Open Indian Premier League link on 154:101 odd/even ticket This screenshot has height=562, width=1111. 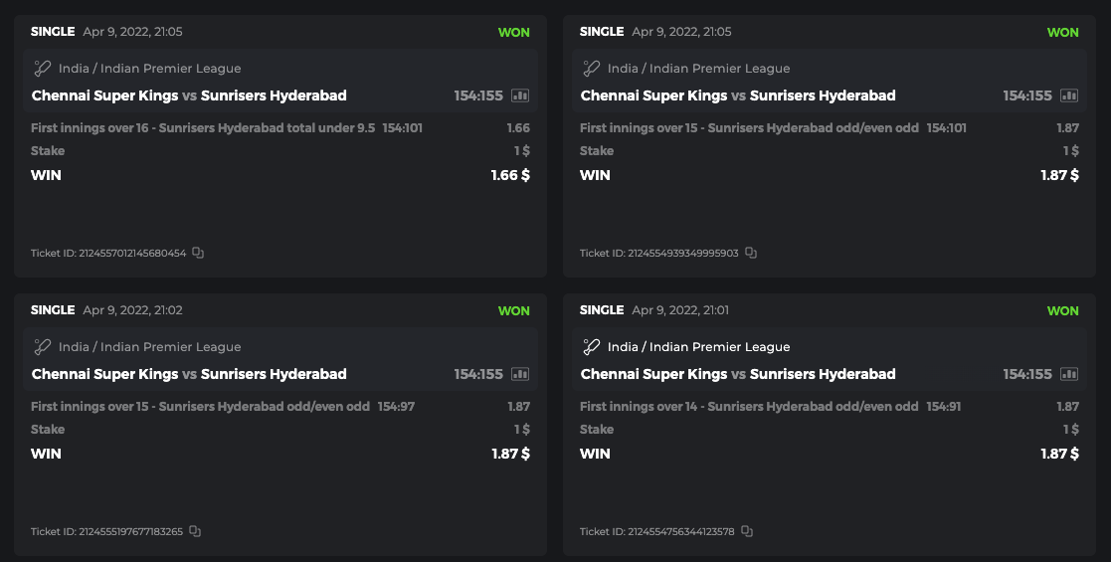[x=698, y=69]
